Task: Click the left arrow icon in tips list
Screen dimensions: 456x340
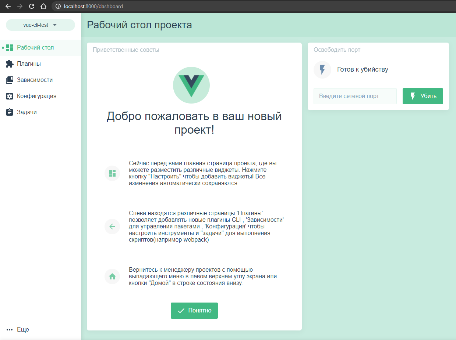Action: (112, 227)
